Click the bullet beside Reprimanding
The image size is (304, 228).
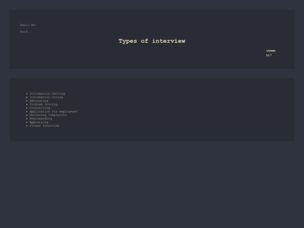27,119
